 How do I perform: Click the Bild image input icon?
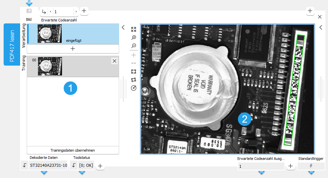pos(29,11)
